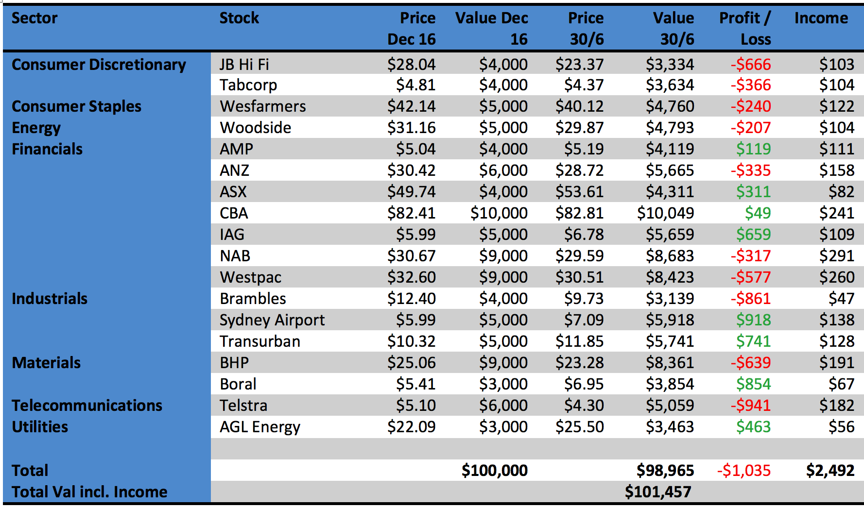Select Westpac's $32.60 December price
Image resolution: width=864 pixels, height=508 pixels.
point(411,277)
